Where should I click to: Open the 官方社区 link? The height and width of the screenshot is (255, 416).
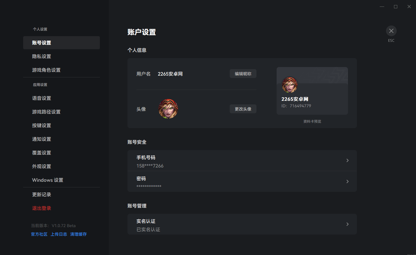pos(39,234)
